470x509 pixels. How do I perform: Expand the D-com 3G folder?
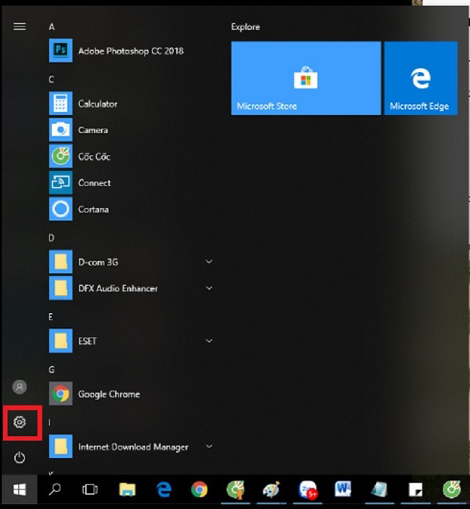pos(209,262)
